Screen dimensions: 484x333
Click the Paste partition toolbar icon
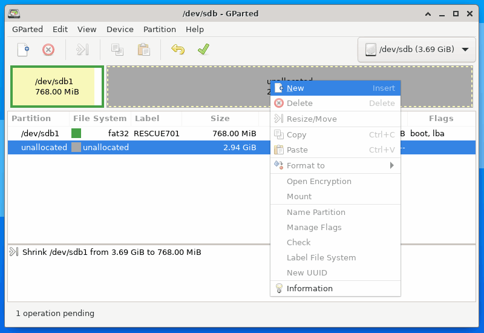(144, 50)
